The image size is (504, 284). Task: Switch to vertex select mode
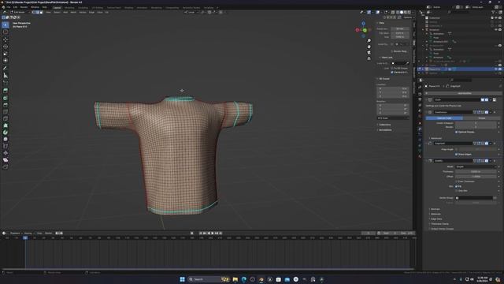[x=34, y=13]
